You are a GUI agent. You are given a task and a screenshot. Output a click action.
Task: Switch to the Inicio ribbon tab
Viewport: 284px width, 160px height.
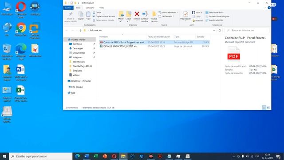(x=78, y=8)
